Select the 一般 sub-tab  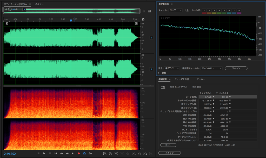tap(163, 87)
